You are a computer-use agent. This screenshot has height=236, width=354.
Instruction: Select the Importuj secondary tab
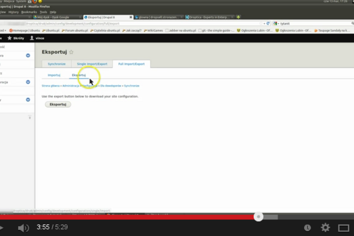click(54, 75)
